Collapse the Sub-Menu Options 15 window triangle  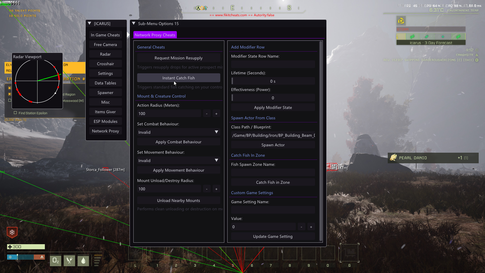point(134,23)
